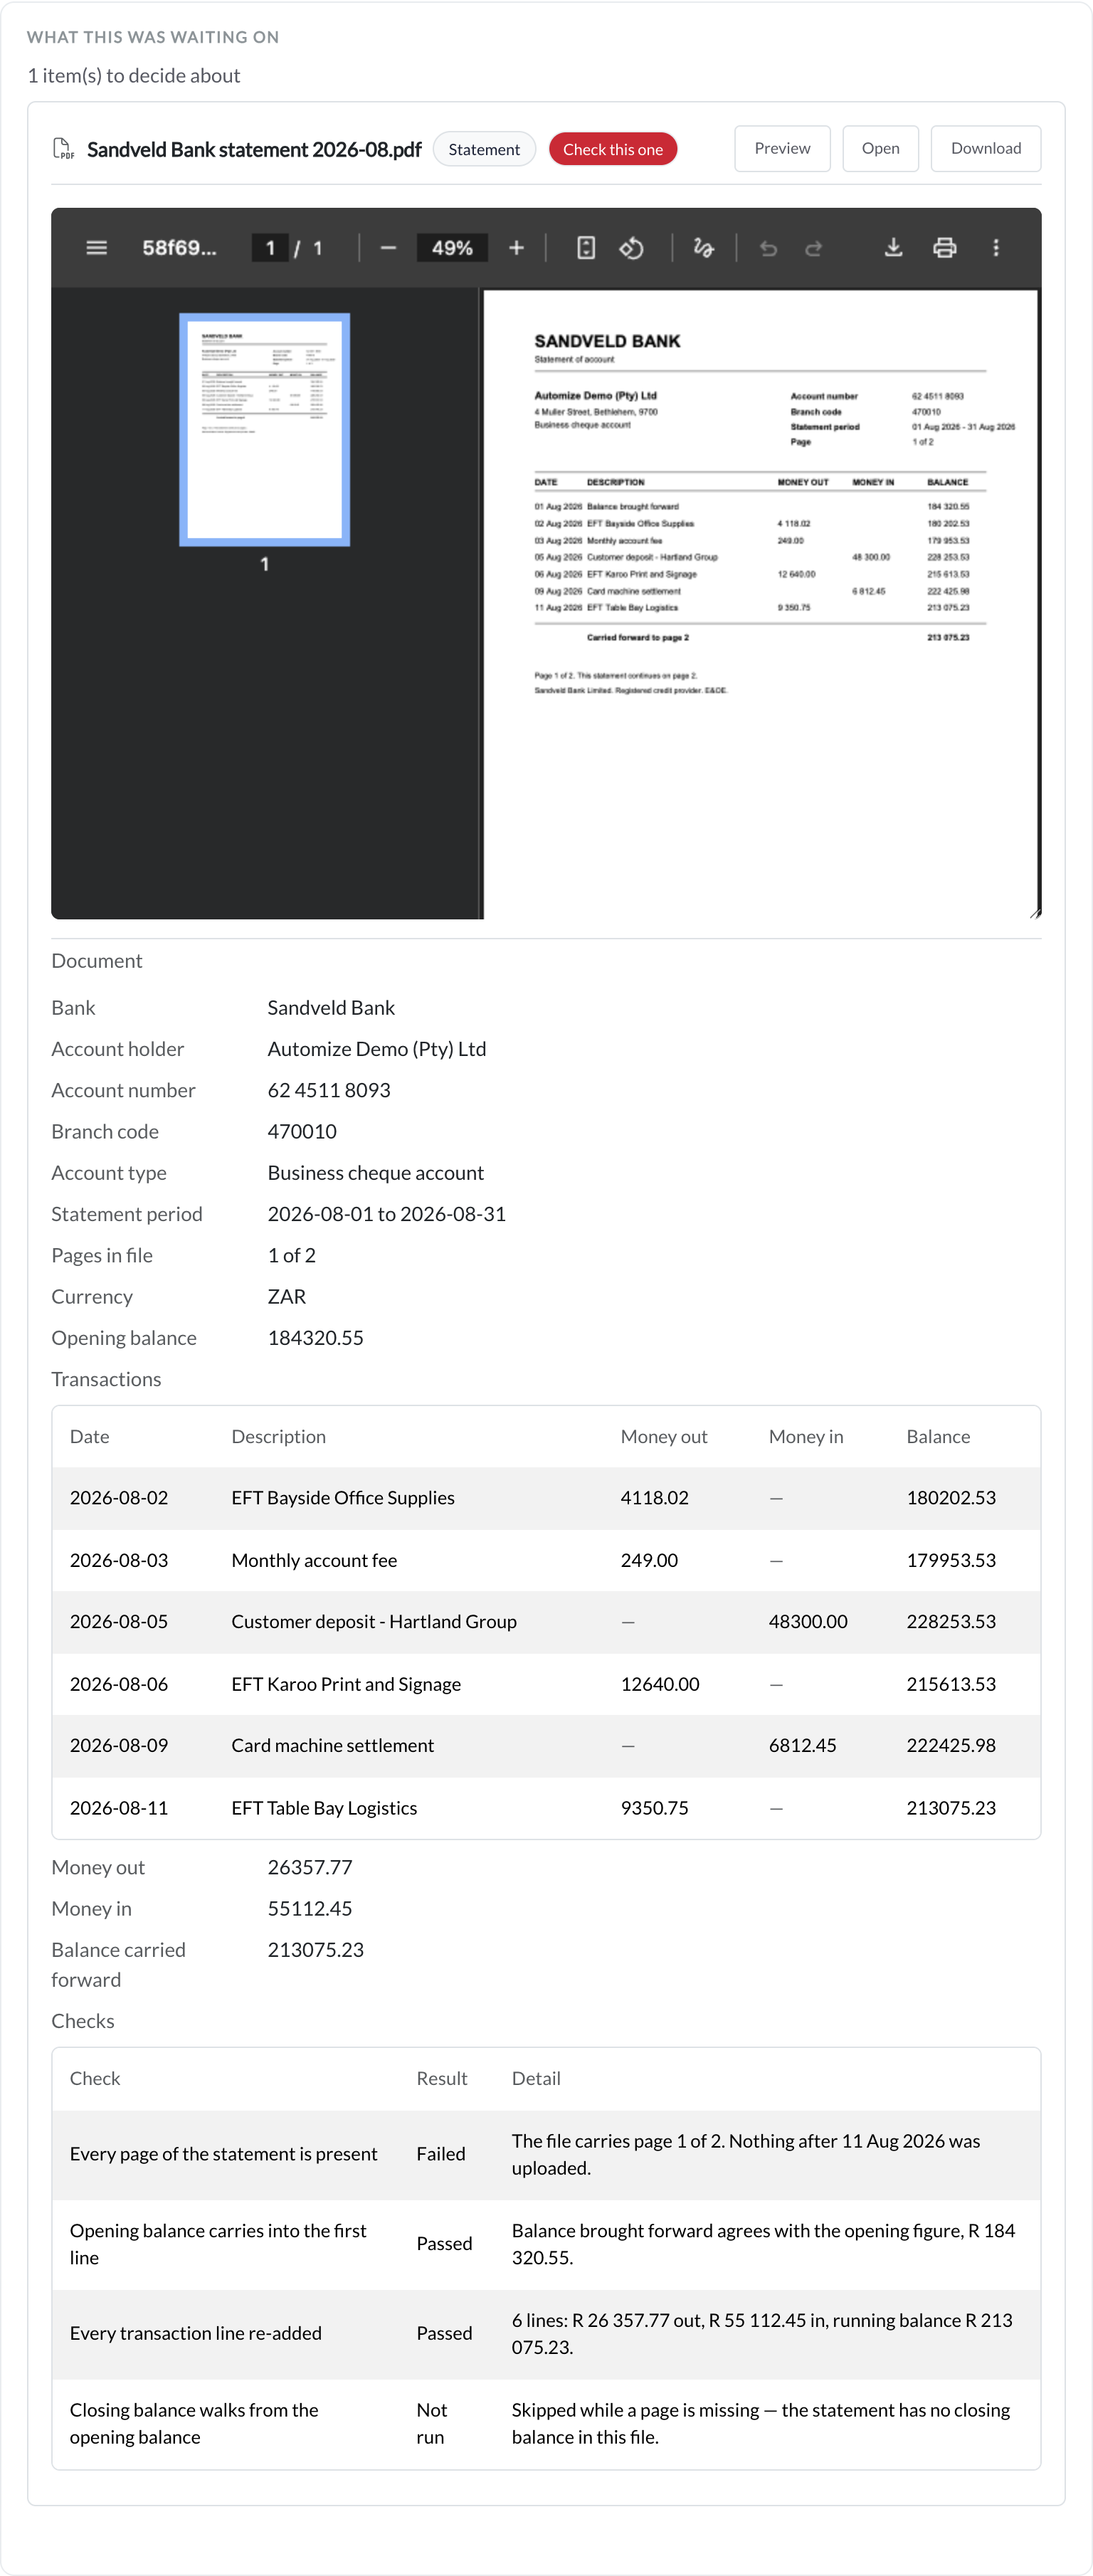The width and height of the screenshot is (1093, 2576).
Task: Click the fit to page icon
Action: [x=586, y=248]
